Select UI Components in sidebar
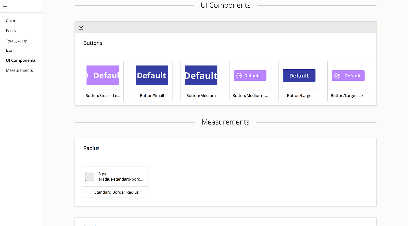The width and height of the screenshot is (408, 226). click(21, 60)
